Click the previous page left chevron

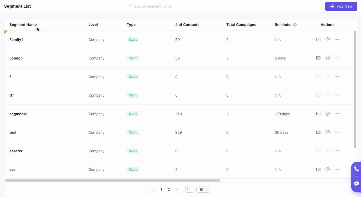pyautogui.click(x=153, y=190)
